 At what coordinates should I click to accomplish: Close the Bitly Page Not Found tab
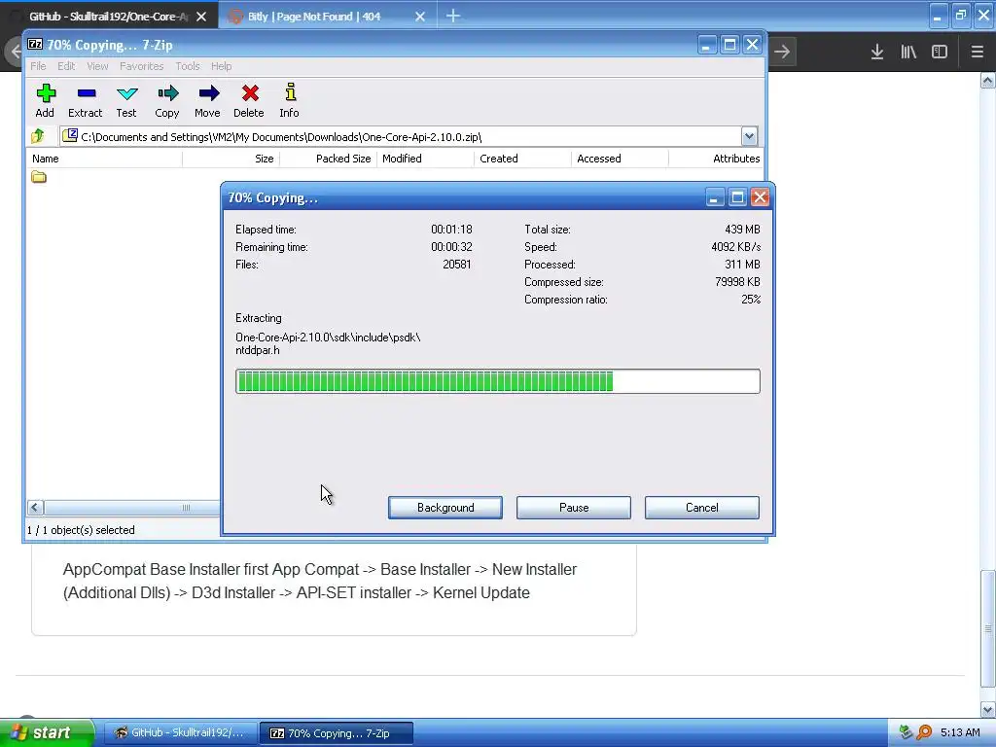(x=420, y=17)
